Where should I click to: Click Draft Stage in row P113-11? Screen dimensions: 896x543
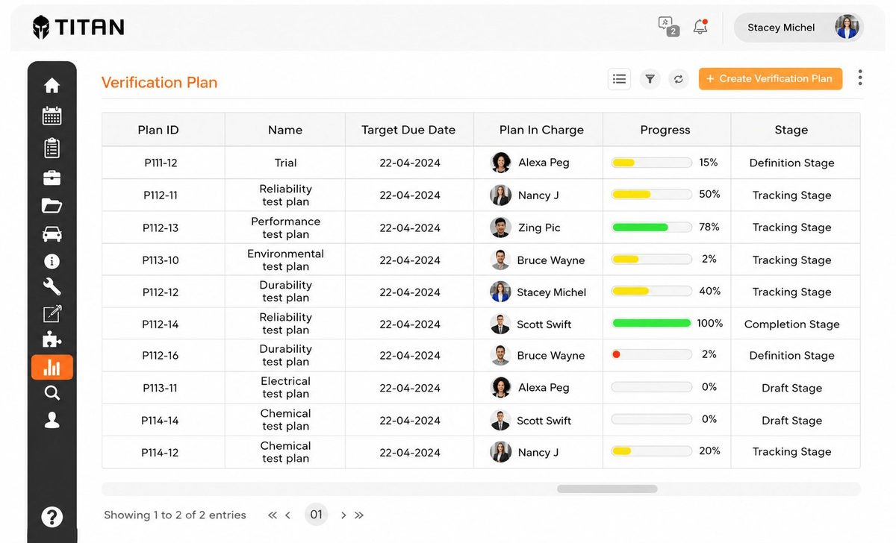pos(791,388)
